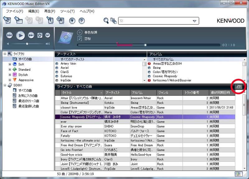Open the 再生(P) menu

(x=50, y=11)
